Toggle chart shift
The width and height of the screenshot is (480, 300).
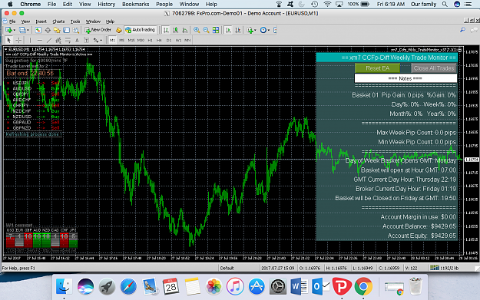[237, 30]
